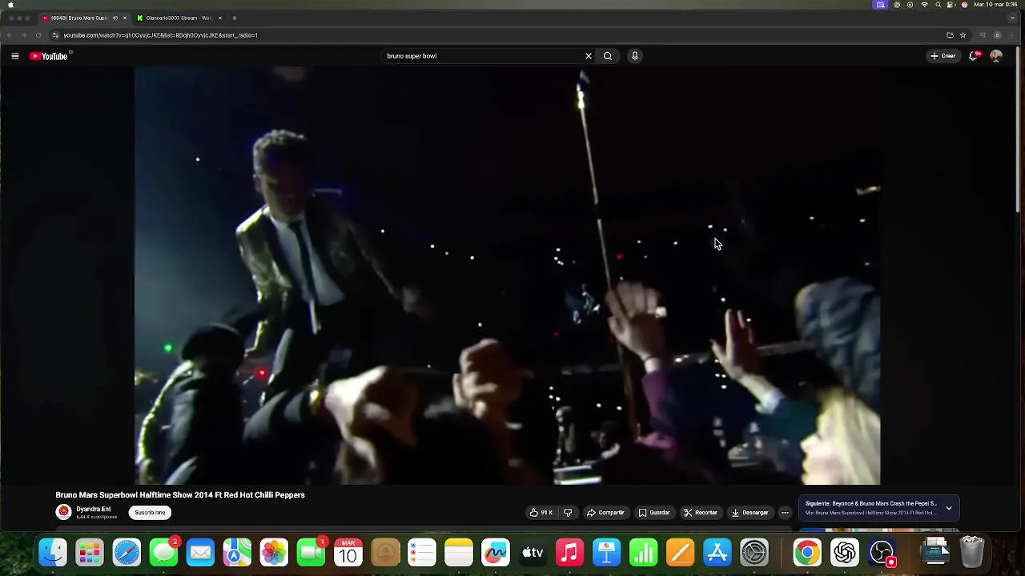Image resolution: width=1025 pixels, height=576 pixels.
Task: Open Calendar showing 10 in Dock
Action: click(348, 552)
